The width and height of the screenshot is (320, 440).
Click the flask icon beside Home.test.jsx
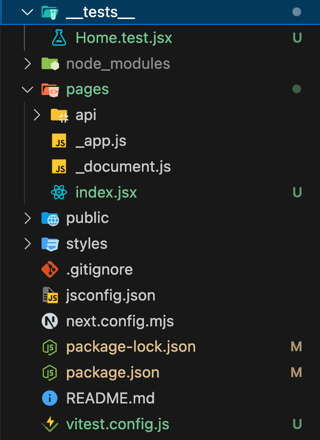59,38
